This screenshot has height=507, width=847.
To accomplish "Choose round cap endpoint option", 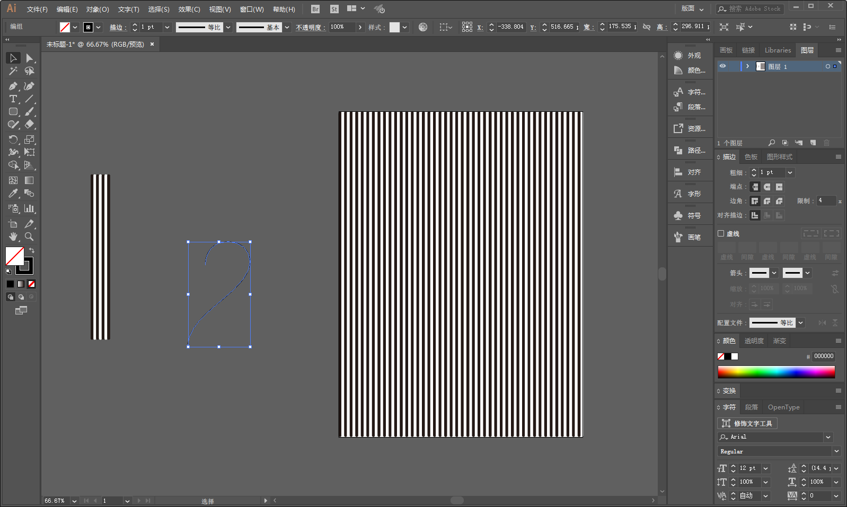I will [x=767, y=187].
